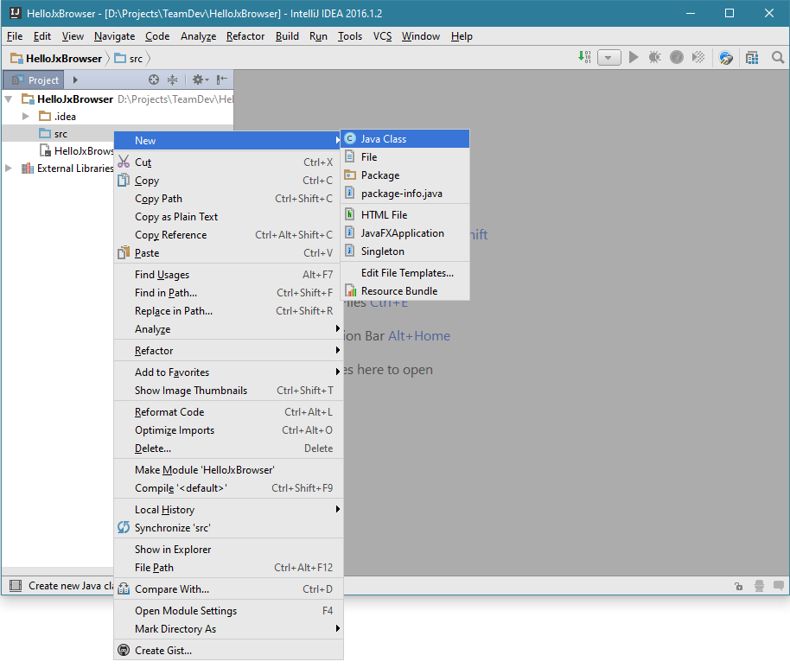Open the File menu
Viewport: 790px width, 668px height.
click(15, 36)
